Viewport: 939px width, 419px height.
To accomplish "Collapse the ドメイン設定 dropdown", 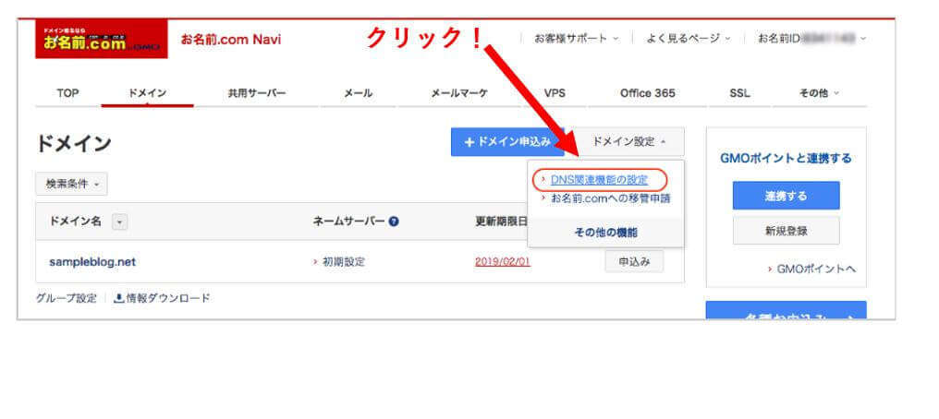I will (628, 141).
